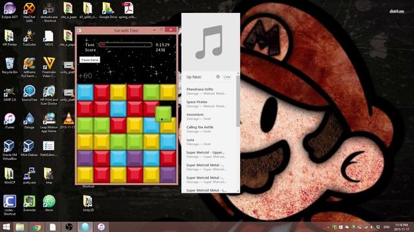Switch to iTunes in the taskbar
The height and width of the screenshot is (232, 414).
coord(101,227)
